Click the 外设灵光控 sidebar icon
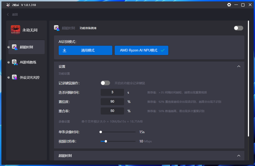The width and height of the screenshot is (255, 166). coord(14,77)
